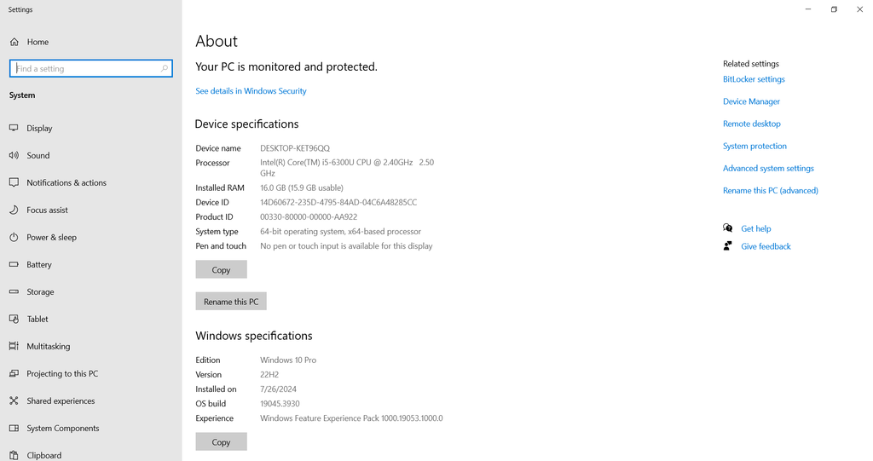The width and height of the screenshot is (873, 461).
Task: Focus the Find a setting search box
Action: pyautogui.click(x=90, y=68)
